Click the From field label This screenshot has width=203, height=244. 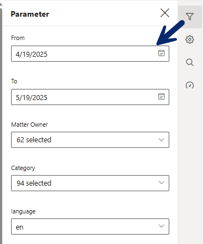click(x=18, y=38)
